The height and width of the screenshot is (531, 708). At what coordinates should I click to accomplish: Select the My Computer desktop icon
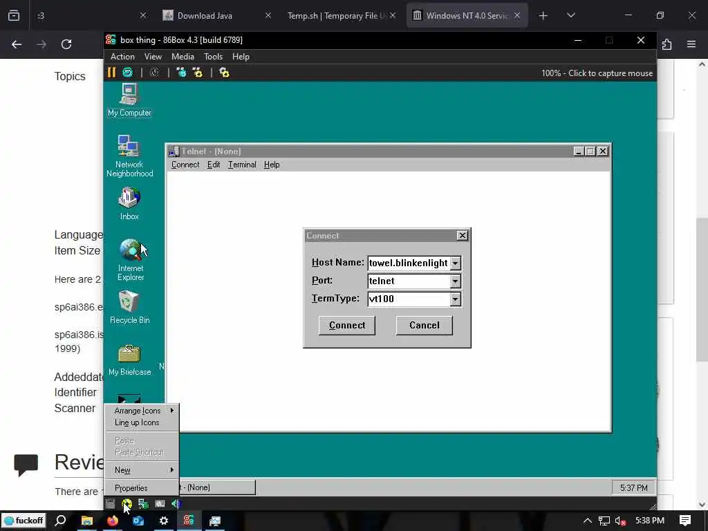point(129,100)
